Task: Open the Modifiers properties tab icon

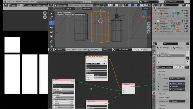Action: click(x=154, y=75)
